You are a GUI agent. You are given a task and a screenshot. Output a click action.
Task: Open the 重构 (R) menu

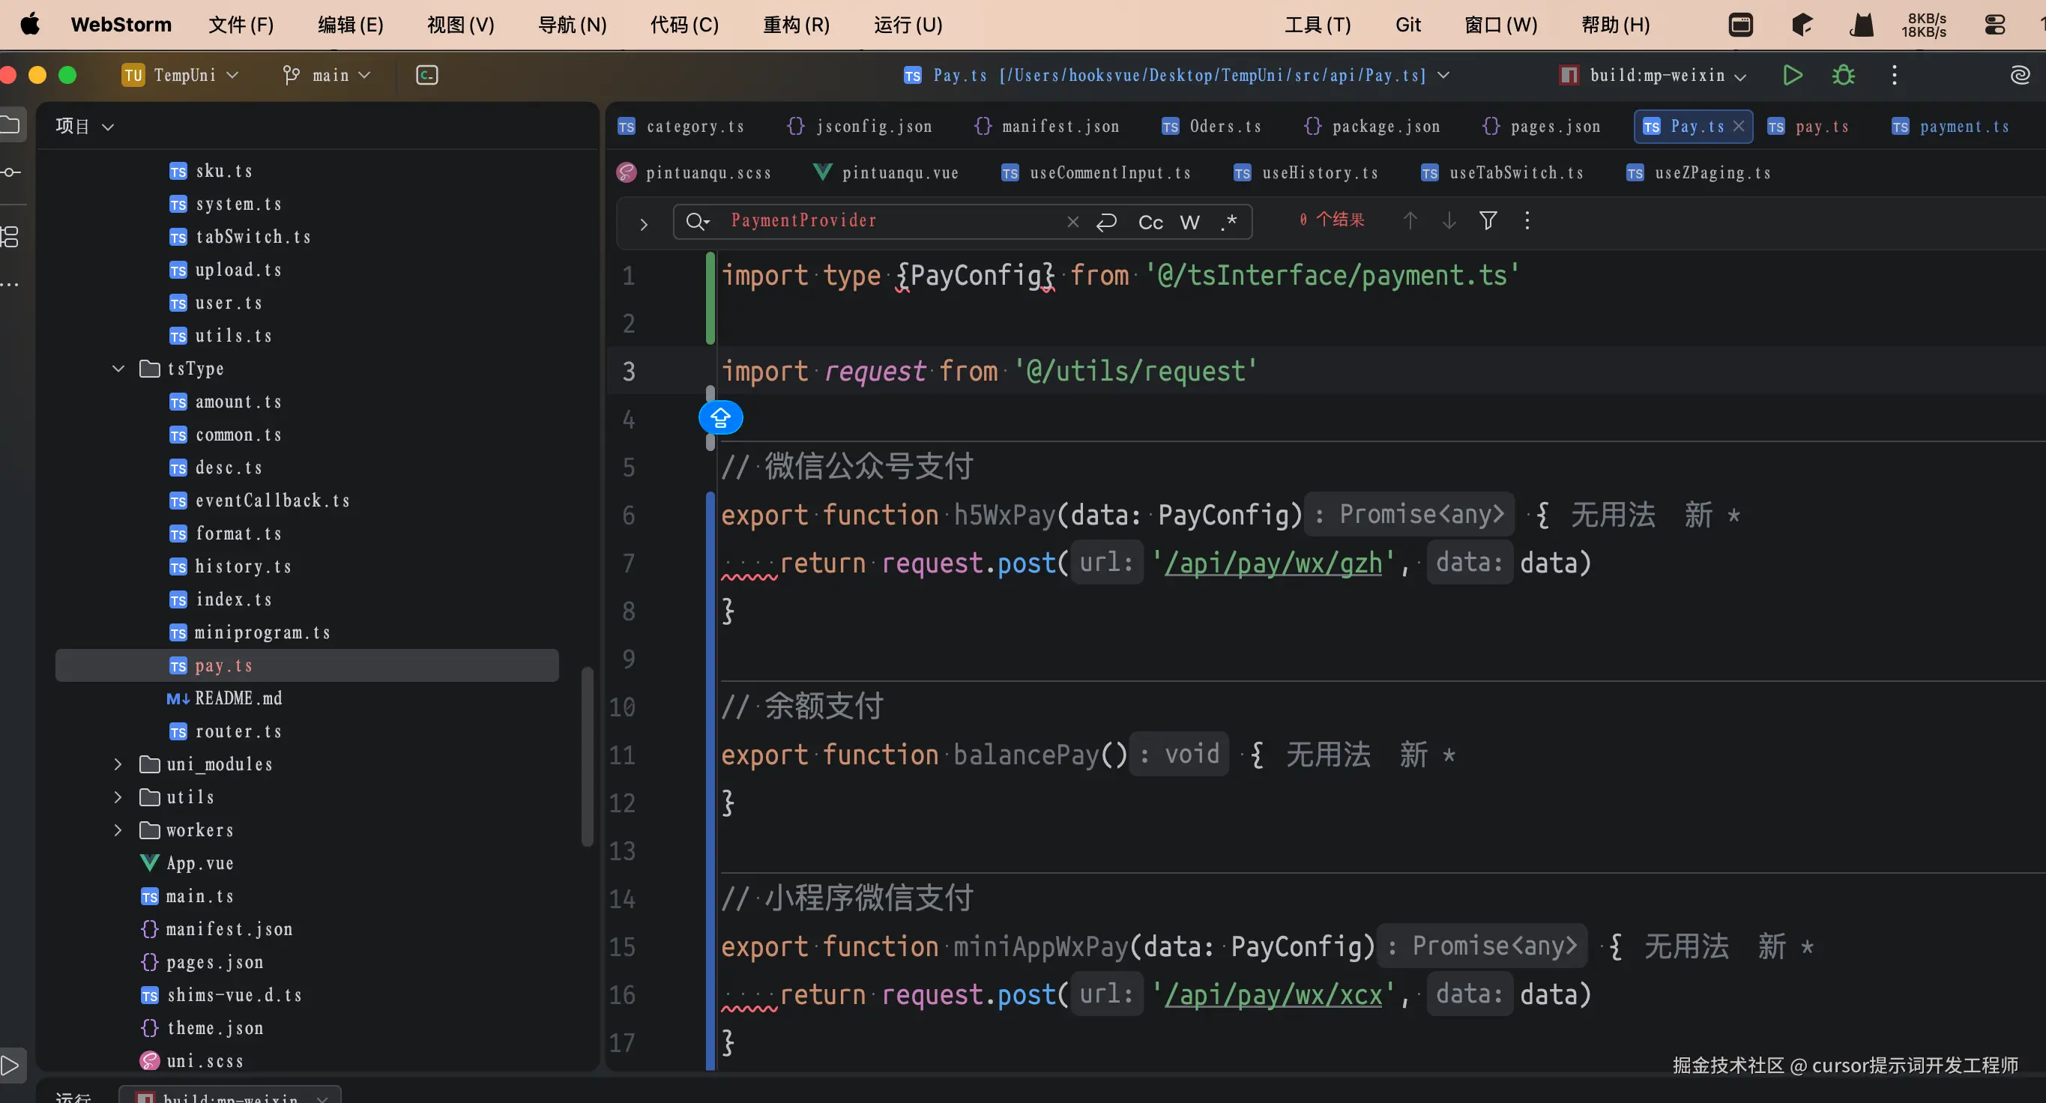pos(796,25)
